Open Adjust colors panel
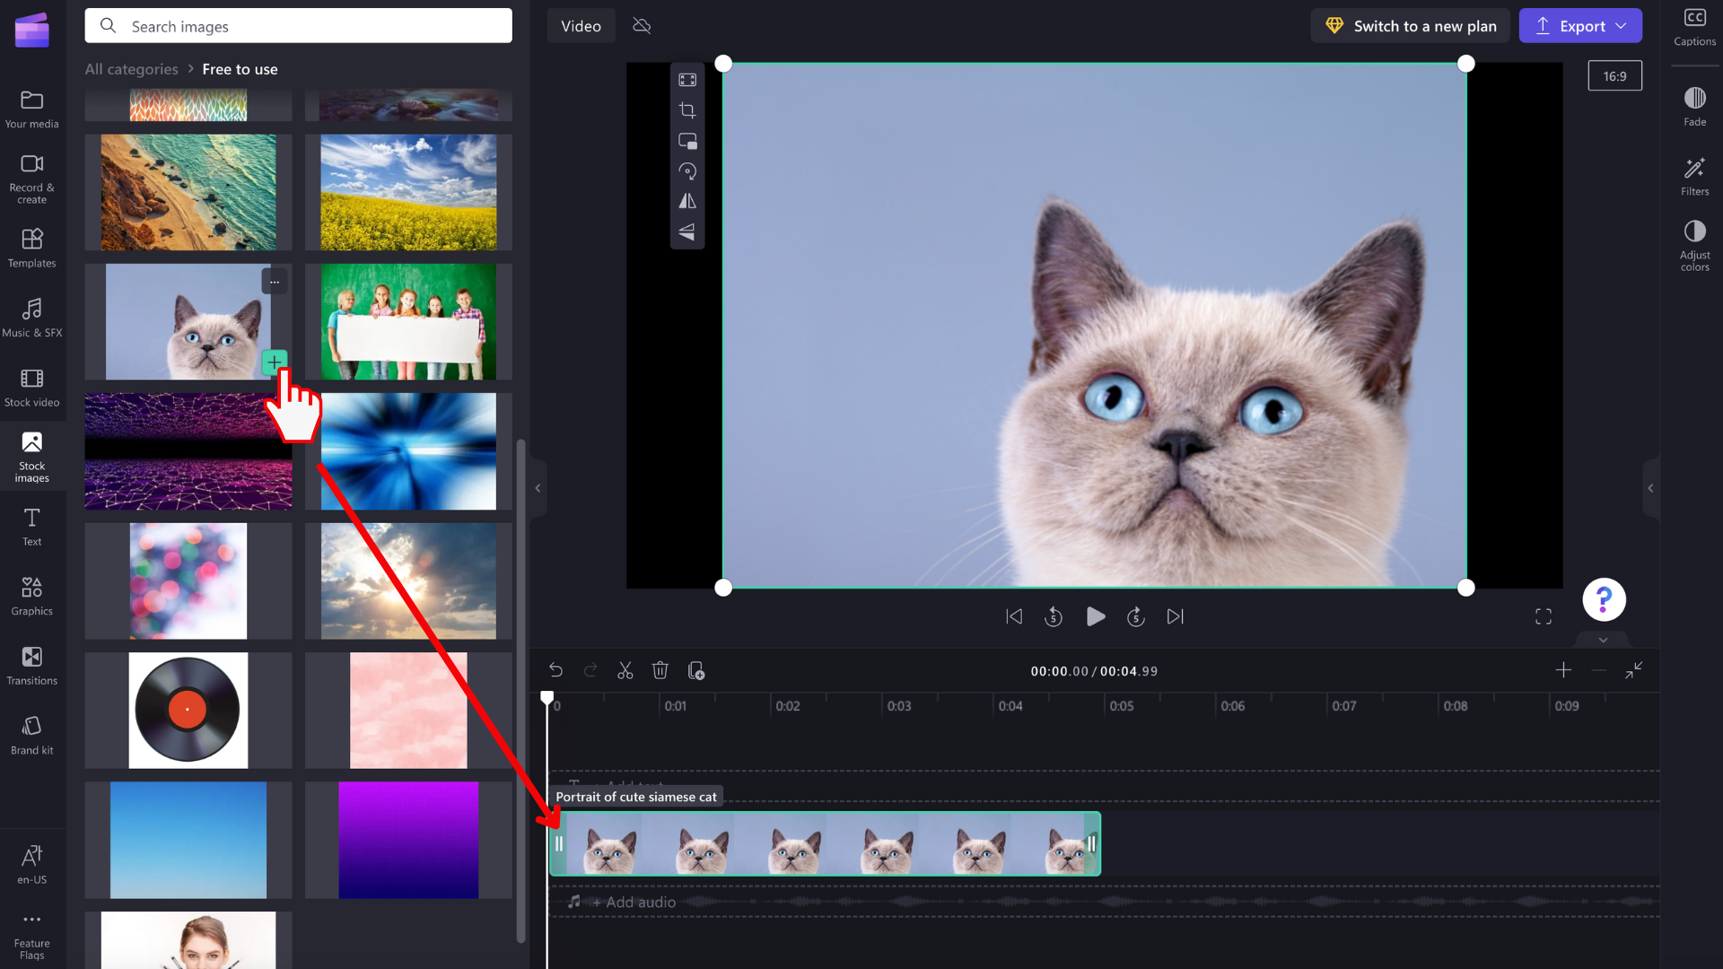The height and width of the screenshot is (969, 1723). (1694, 245)
